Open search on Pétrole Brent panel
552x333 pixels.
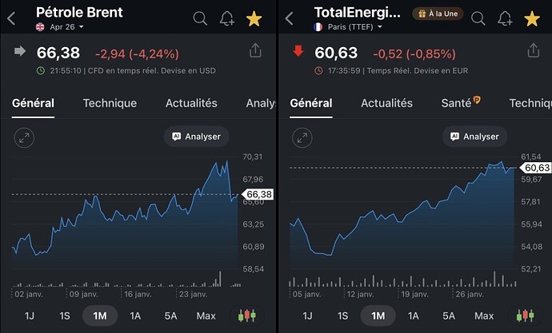coord(200,18)
